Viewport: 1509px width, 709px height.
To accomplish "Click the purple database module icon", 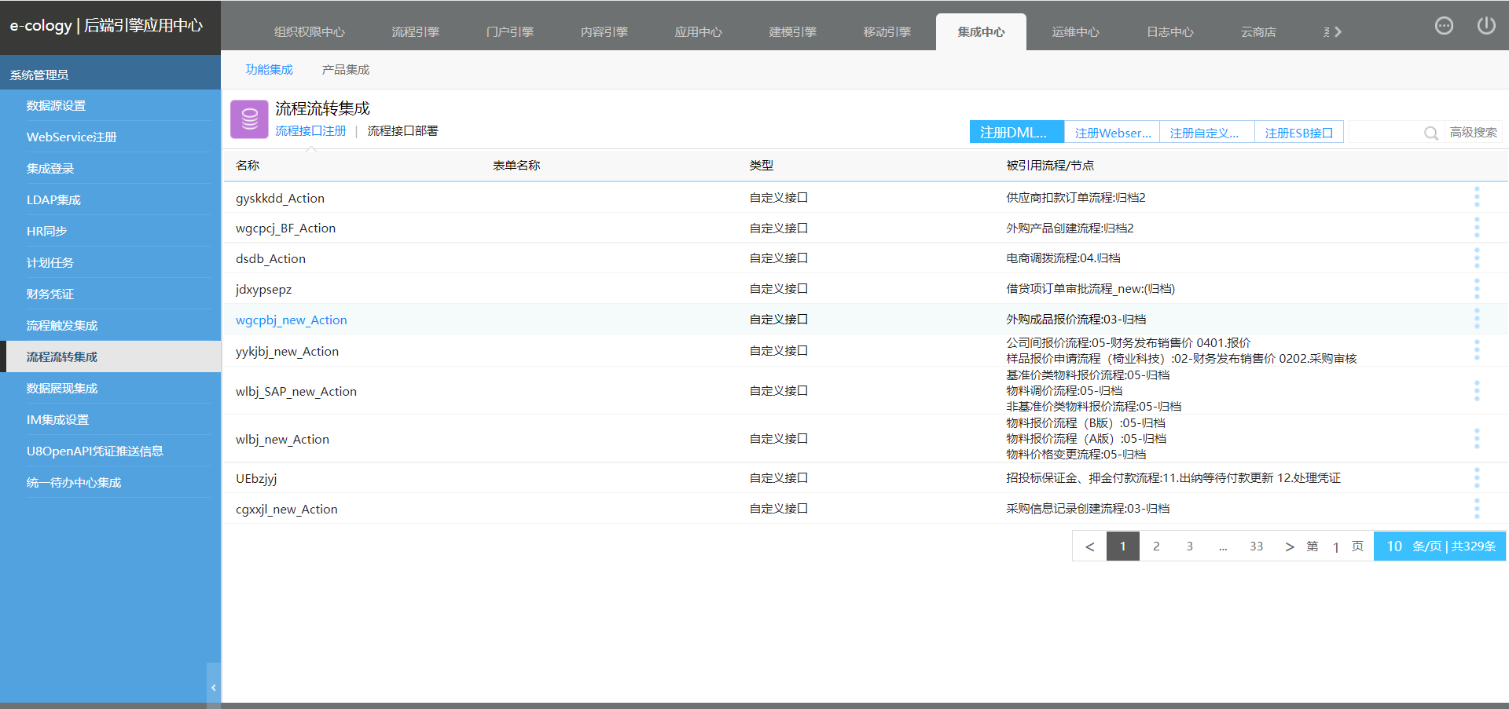I will coord(249,119).
